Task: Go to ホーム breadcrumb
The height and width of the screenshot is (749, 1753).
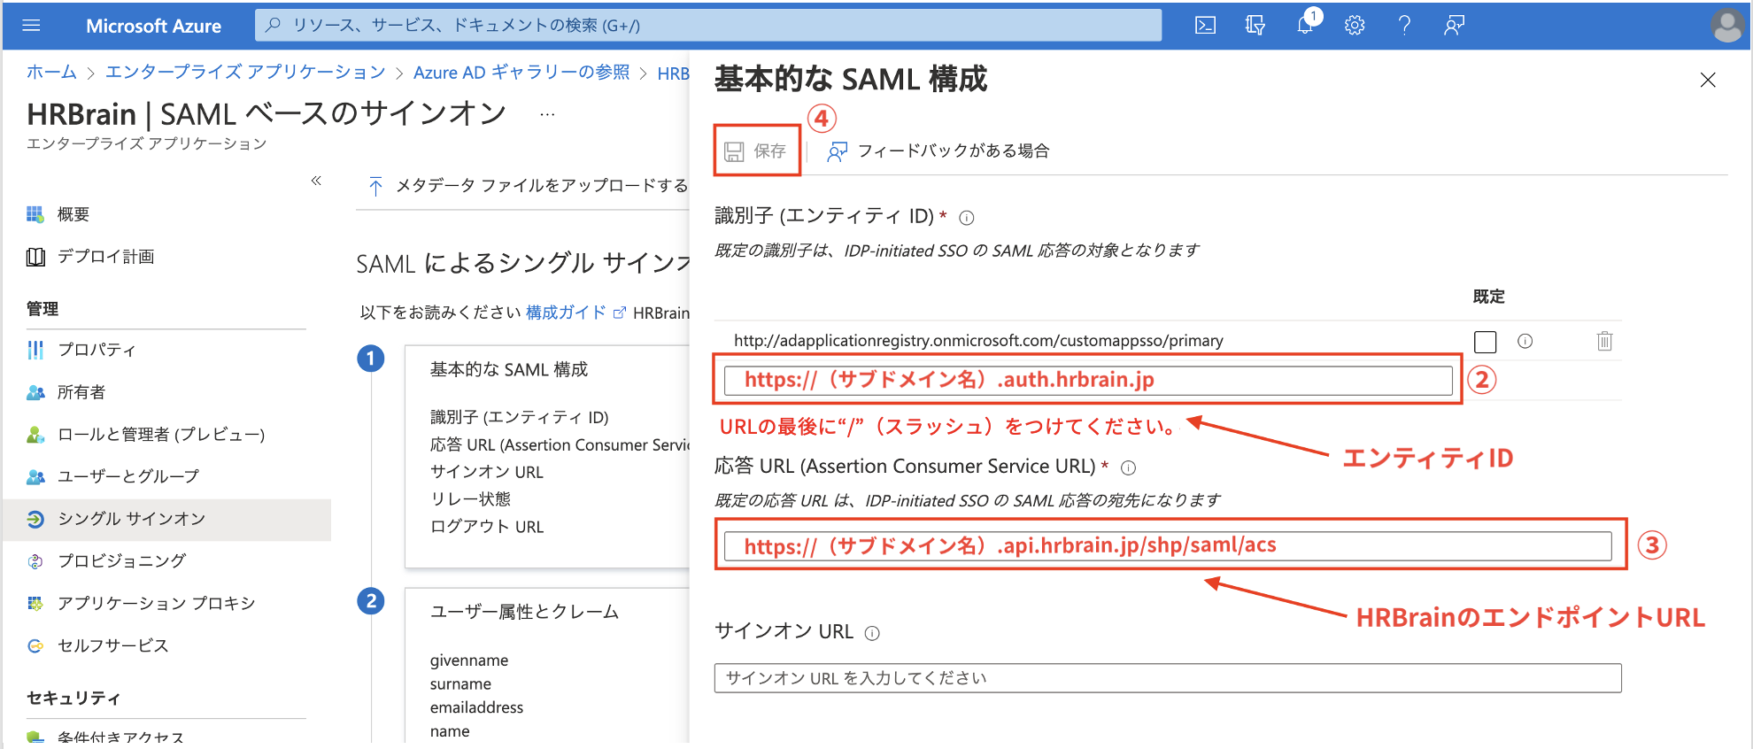Action: point(51,73)
